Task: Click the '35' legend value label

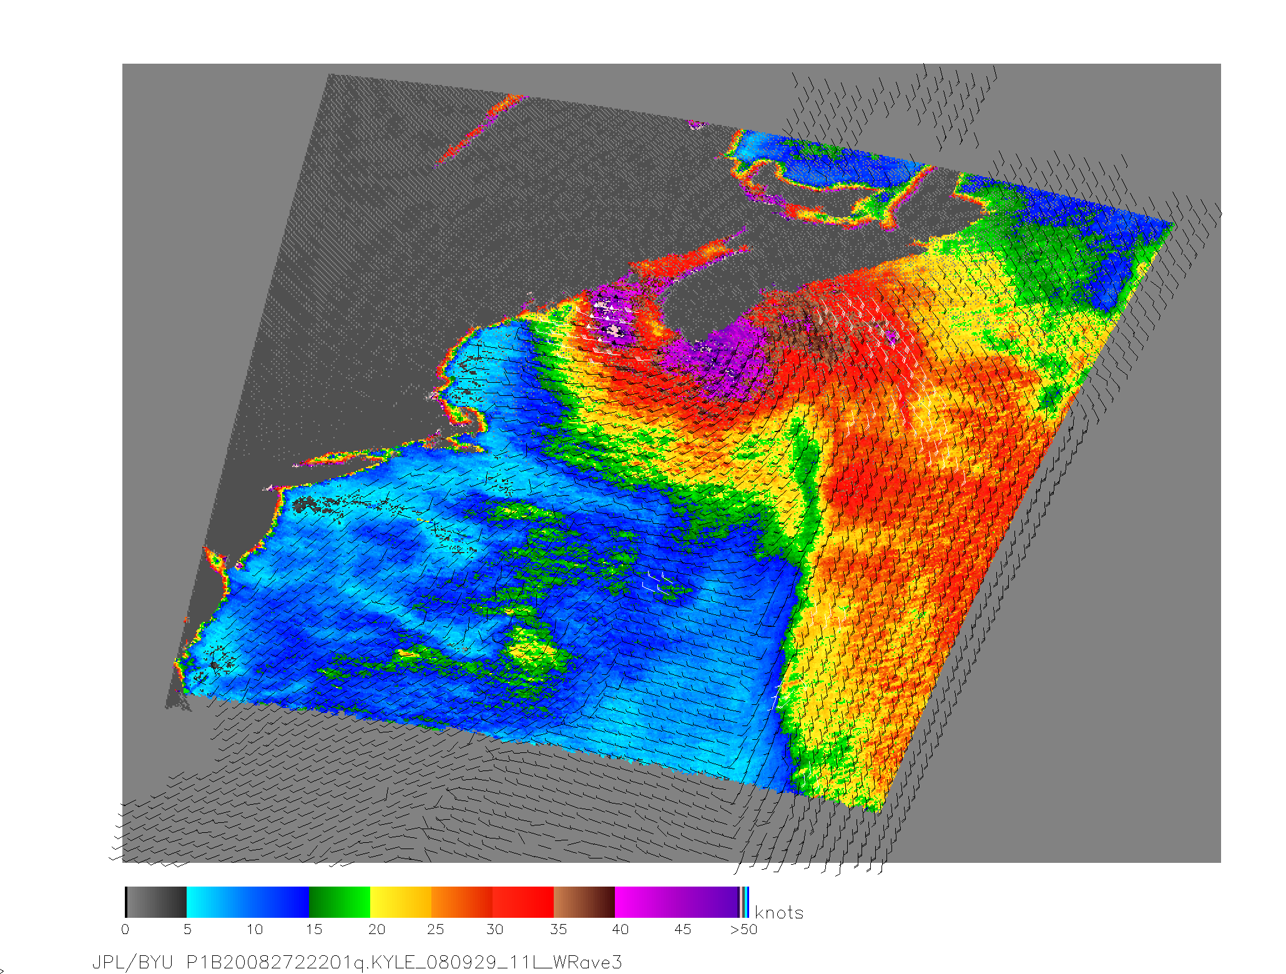Action: click(558, 929)
